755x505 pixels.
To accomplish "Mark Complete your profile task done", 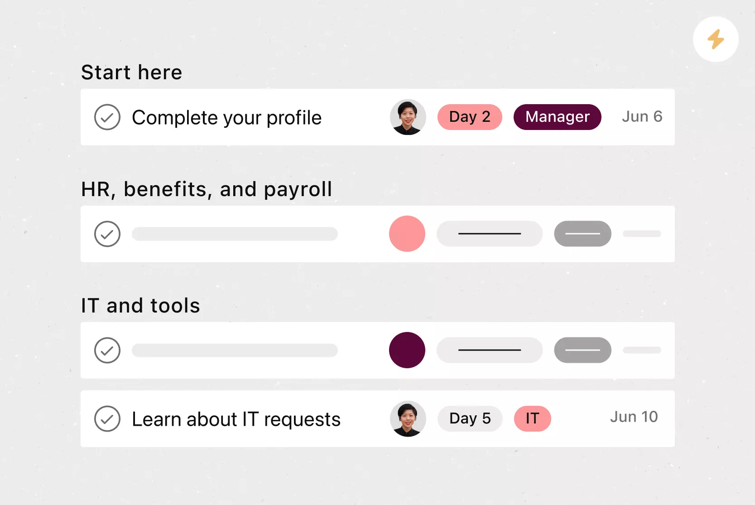I will tap(107, 117).
